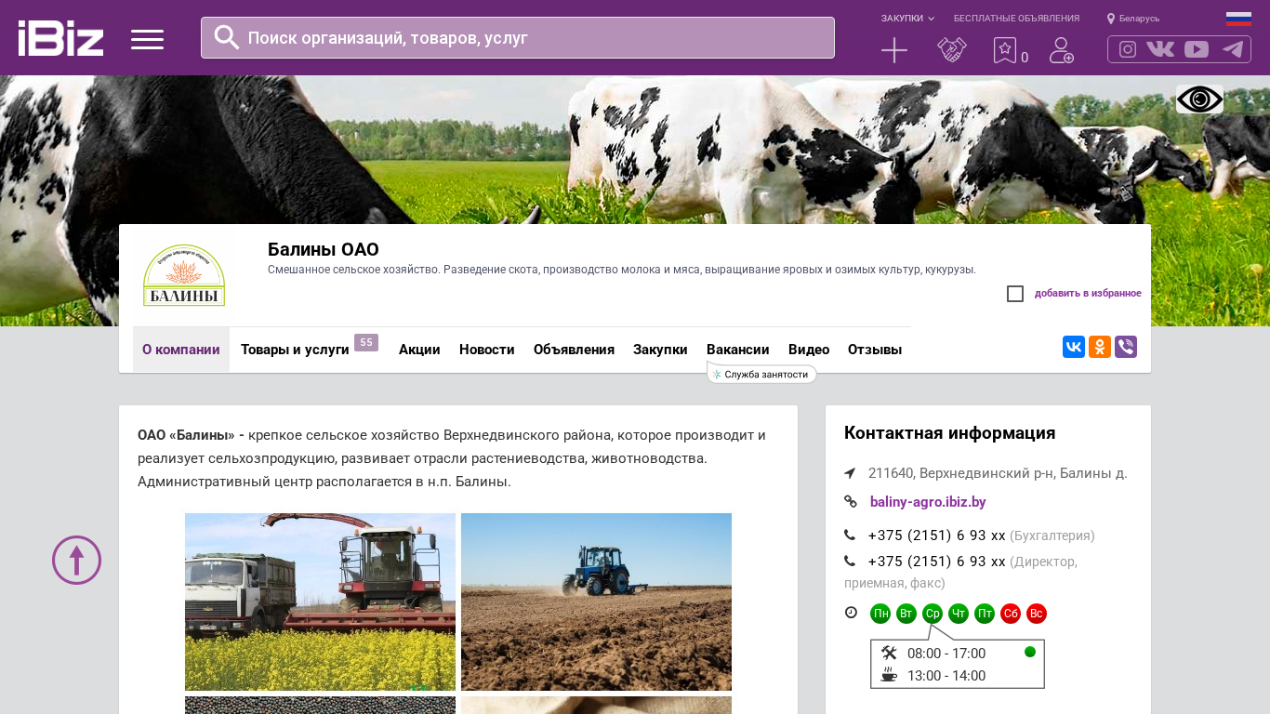Click the Директор, приемная phone number
The height and width of the screenshot is (714, 1270).
pos(937,562)
